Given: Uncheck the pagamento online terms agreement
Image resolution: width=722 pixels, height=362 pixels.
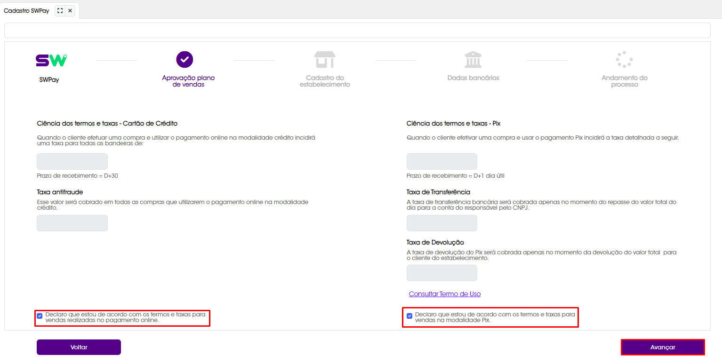Looking at the screenshot, I should 40,315.
